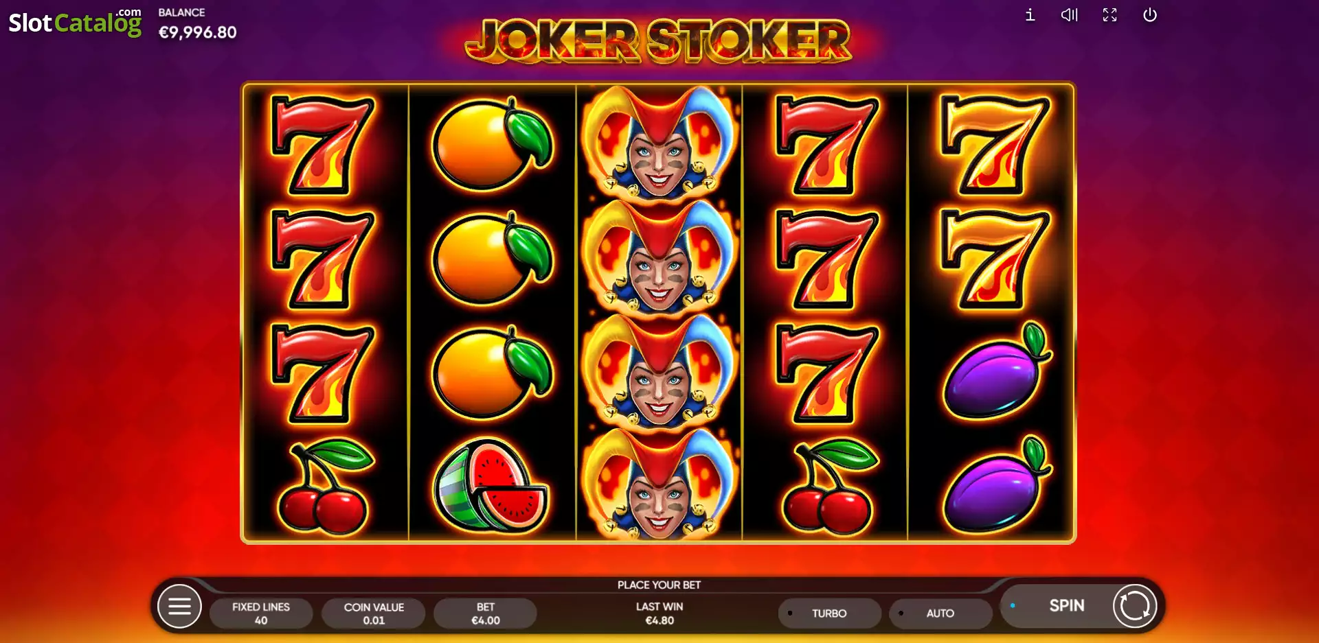Click the Fixed Lines 40 field
The image size is (1319, 643).
pyautogui.click(x=261, y=613)
